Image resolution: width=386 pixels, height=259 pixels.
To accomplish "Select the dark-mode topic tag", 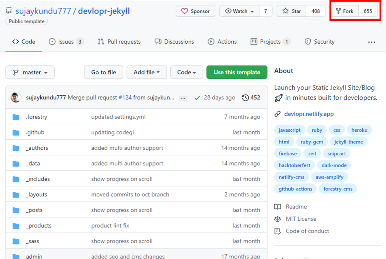I will [x=334, y=166].
